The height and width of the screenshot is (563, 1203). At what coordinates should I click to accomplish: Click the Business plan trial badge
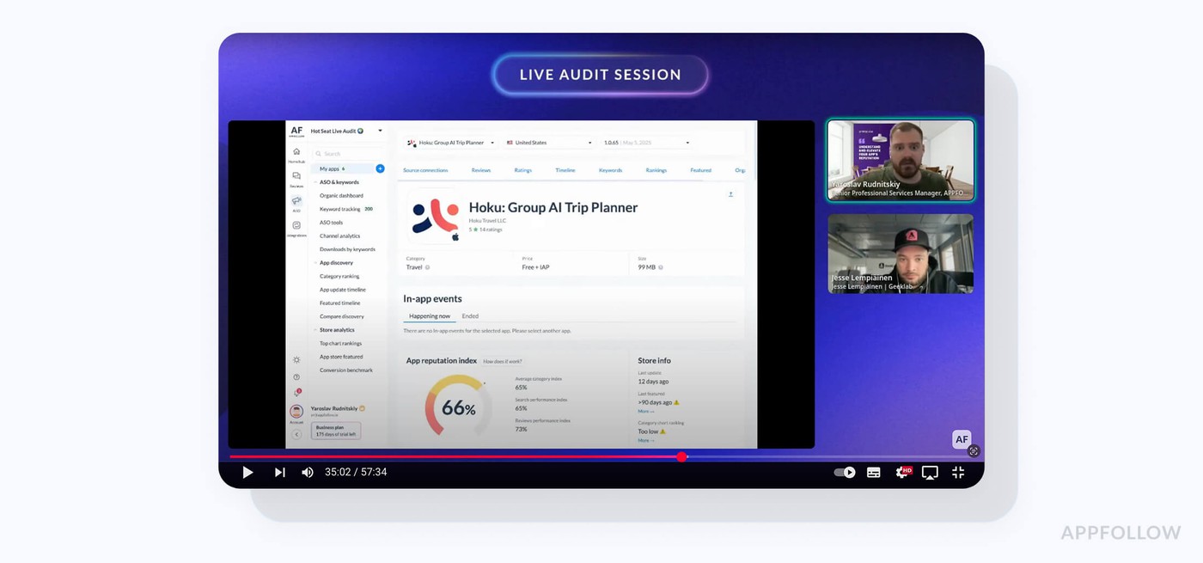[337, 431]
